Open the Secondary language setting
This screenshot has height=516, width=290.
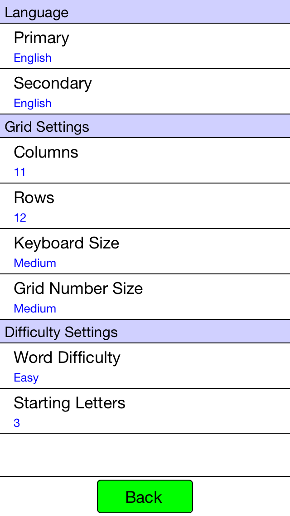coord(145,91)
